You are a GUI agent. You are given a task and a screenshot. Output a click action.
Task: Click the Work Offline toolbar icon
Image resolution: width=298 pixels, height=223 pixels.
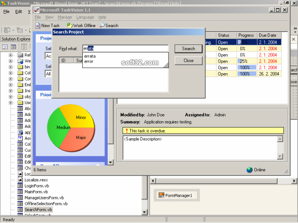tap(69, 25)
